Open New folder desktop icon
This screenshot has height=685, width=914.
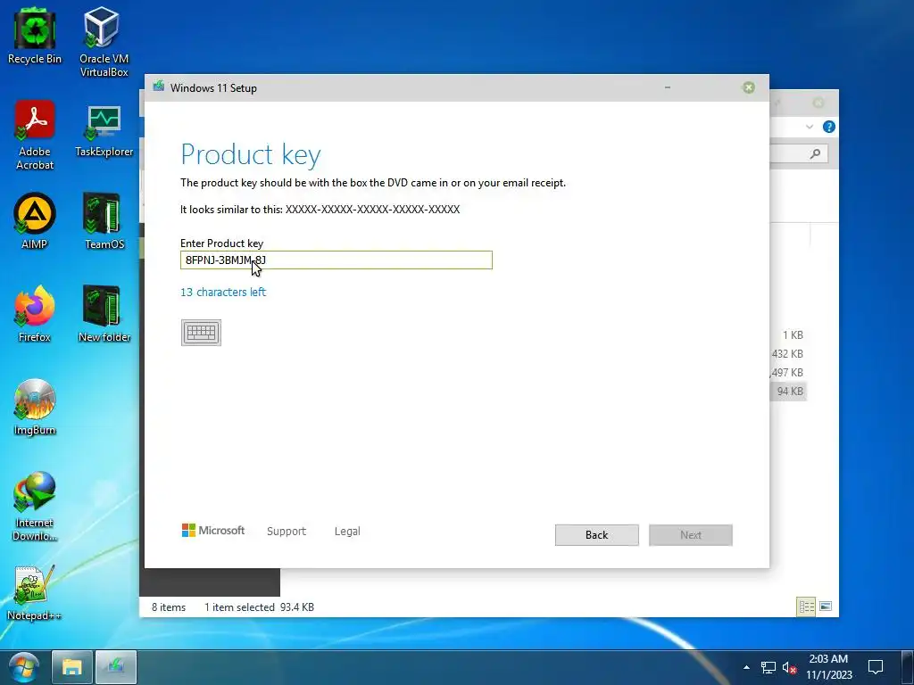104,314
